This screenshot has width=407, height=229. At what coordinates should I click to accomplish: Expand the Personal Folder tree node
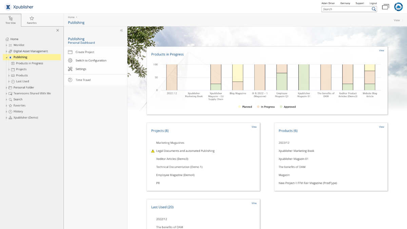(6, 88)
